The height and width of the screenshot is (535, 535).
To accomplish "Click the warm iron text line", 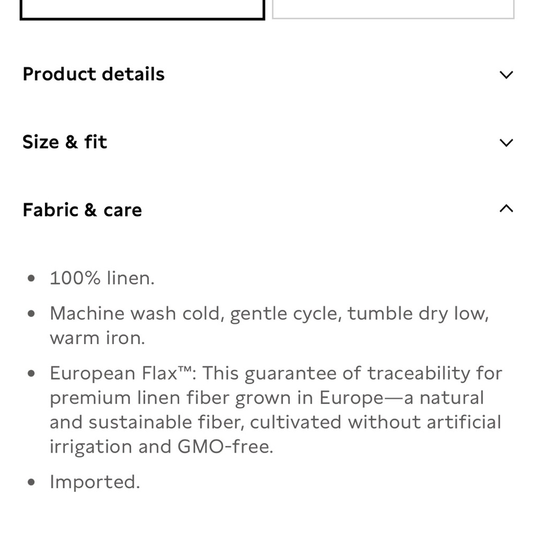I will tap(97, 338).
